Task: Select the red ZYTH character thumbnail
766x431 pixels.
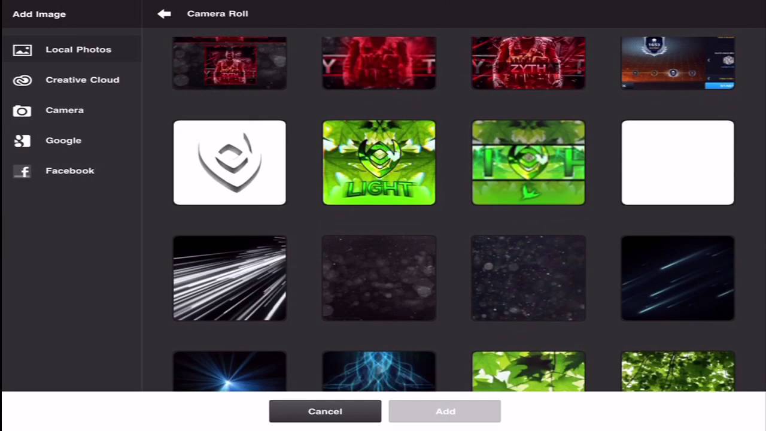Action: [x=528, y=63]
